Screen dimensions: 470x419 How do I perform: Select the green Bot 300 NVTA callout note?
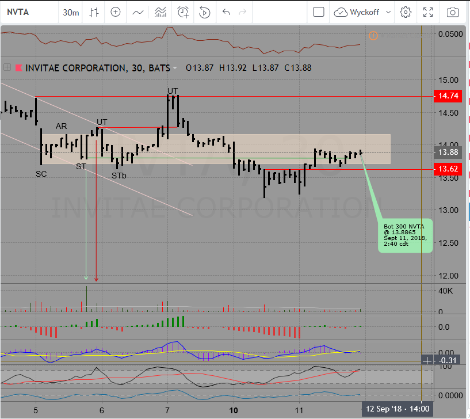pos(405,235)
